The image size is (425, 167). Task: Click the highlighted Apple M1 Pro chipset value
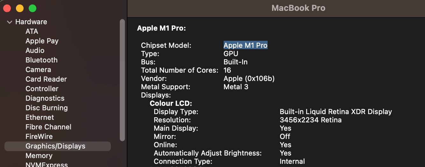click(x=245, y=45)
